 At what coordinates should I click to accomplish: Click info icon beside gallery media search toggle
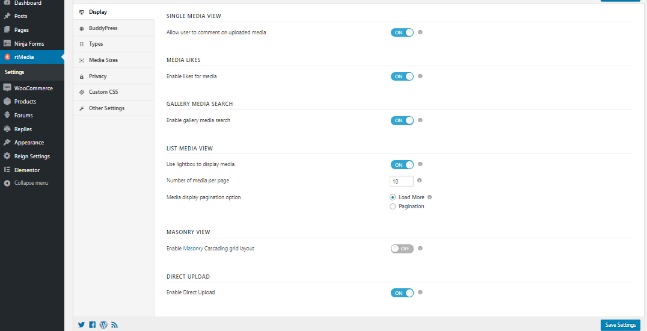tap(420, 120)
